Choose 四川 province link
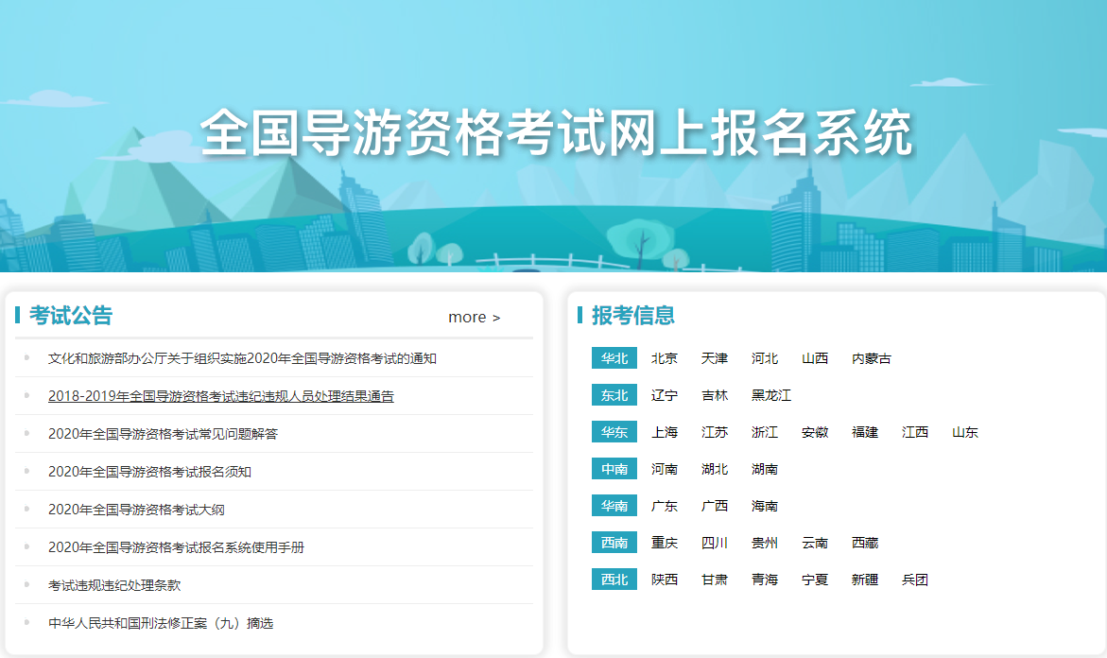The width and height of the screenshot is (1107, 658). click(715, 543)
